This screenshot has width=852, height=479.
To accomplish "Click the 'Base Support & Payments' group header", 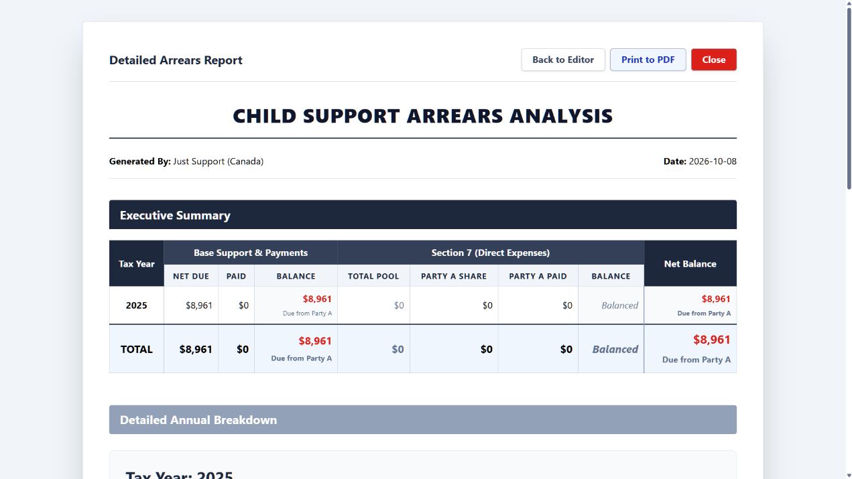I will click(x=251, y=253).
